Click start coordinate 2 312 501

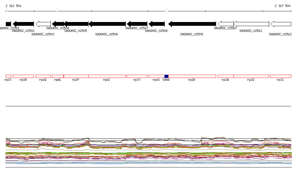pyautogui.click(x=13, y=6)
